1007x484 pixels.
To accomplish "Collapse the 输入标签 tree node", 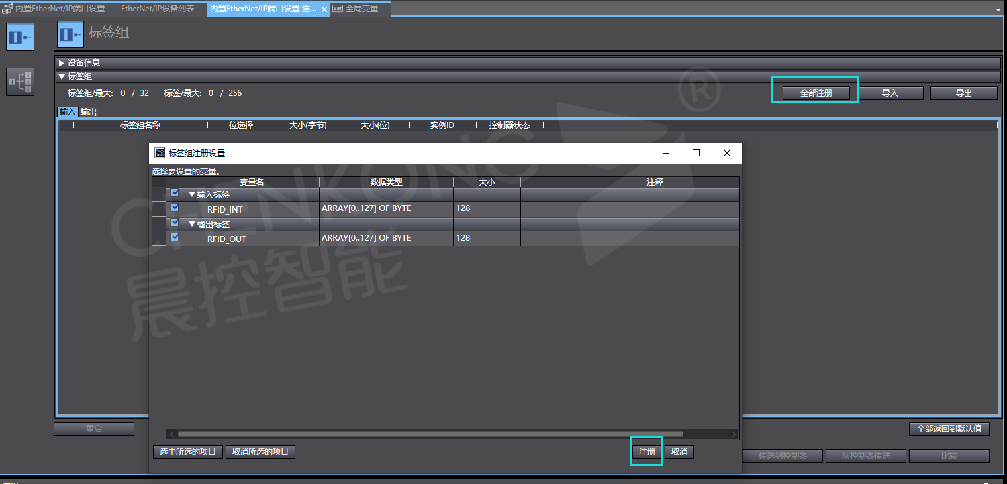I will tap(192, 194).
